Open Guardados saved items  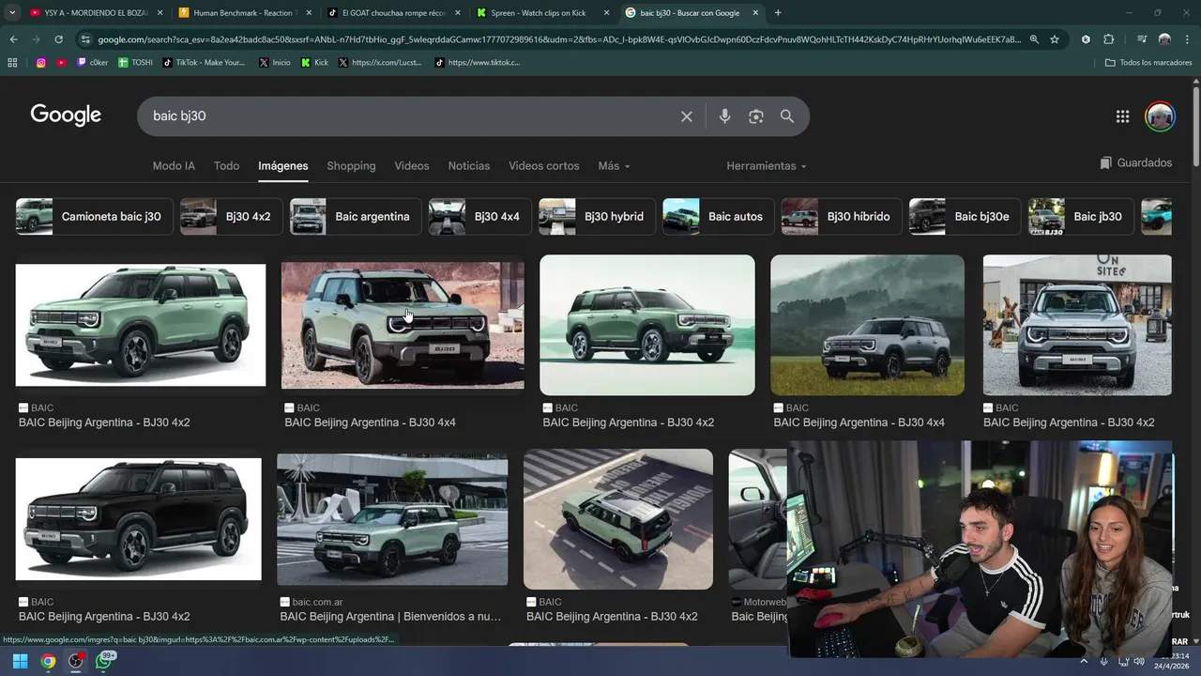(1136, 163)
